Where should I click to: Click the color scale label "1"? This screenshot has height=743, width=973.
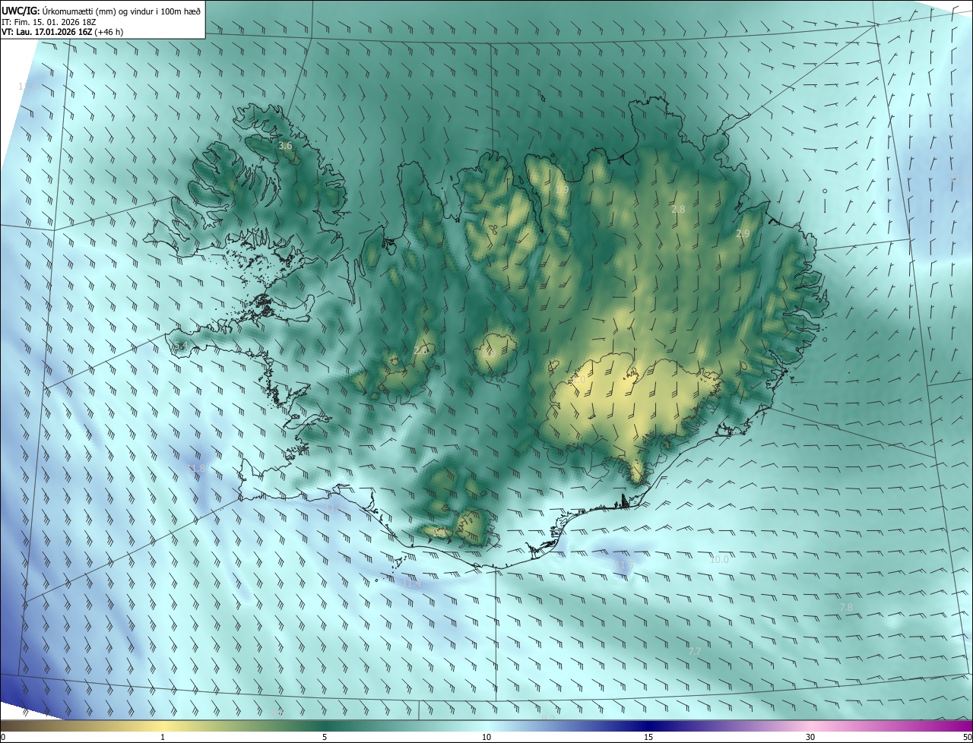pyautogui.click(x=163, y=737)
